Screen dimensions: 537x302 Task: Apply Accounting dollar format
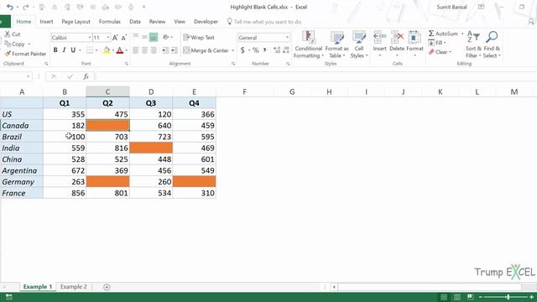point(242,50)
